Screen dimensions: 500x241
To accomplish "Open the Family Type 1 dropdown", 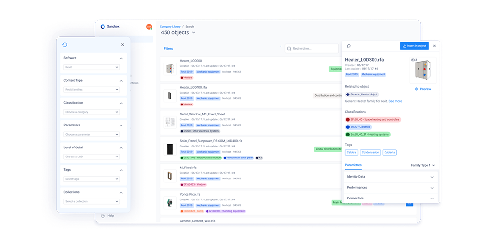I will 423,165.
